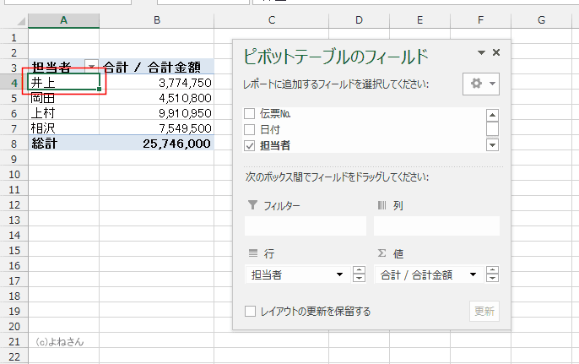This screenshot has width=579, height=364.
Task: Click the select-all corner of the sheet
Action: tap(21, 21)
